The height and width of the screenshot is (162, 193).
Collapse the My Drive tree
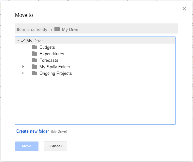[18, 40]
